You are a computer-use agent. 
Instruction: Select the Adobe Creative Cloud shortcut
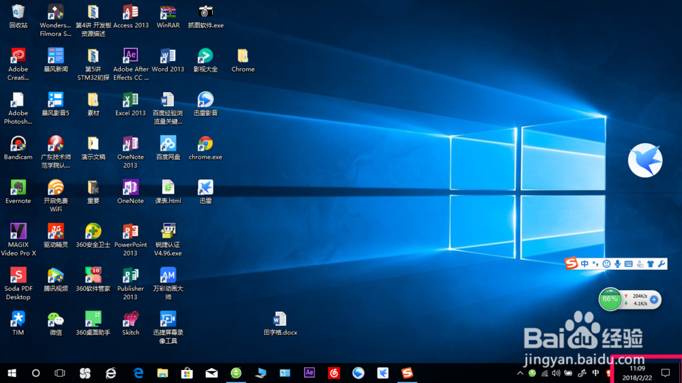18,64
